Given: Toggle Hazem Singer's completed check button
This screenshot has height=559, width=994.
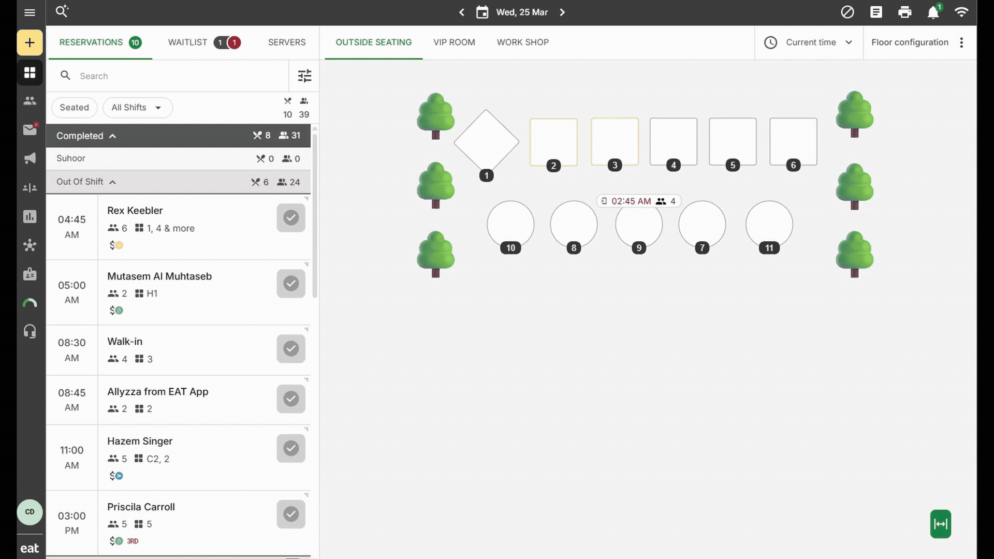Looking at the screenshot, I should click(290, 448).
